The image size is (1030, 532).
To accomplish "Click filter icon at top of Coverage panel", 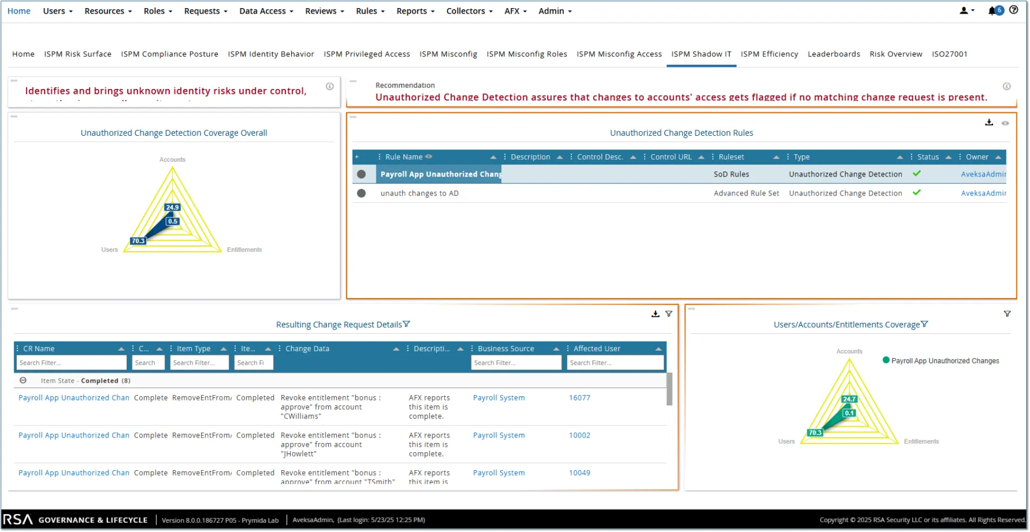I will (1007, 314).
